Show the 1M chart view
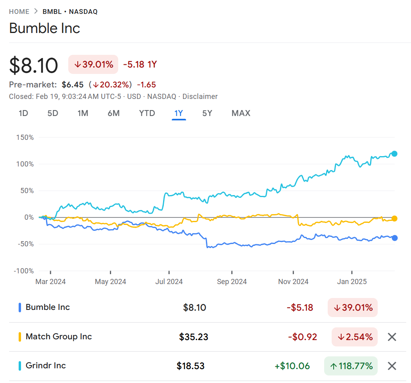Viewport: 411px width, 383px height. [x=83, y=113]
